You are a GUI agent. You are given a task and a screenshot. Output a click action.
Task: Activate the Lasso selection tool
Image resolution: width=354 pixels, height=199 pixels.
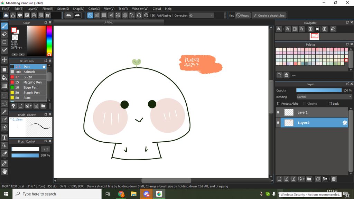4,104
